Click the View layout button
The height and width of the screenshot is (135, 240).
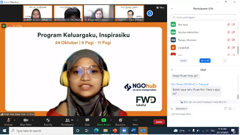tap(160, 8)
